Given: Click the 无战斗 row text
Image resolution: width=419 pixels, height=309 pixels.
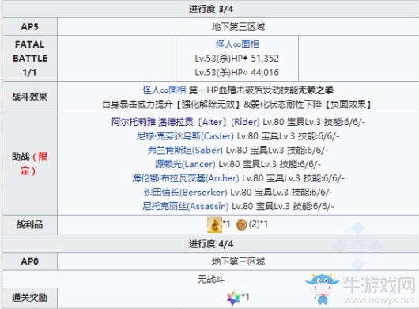Looking at the screenshot, I should 211,280.
